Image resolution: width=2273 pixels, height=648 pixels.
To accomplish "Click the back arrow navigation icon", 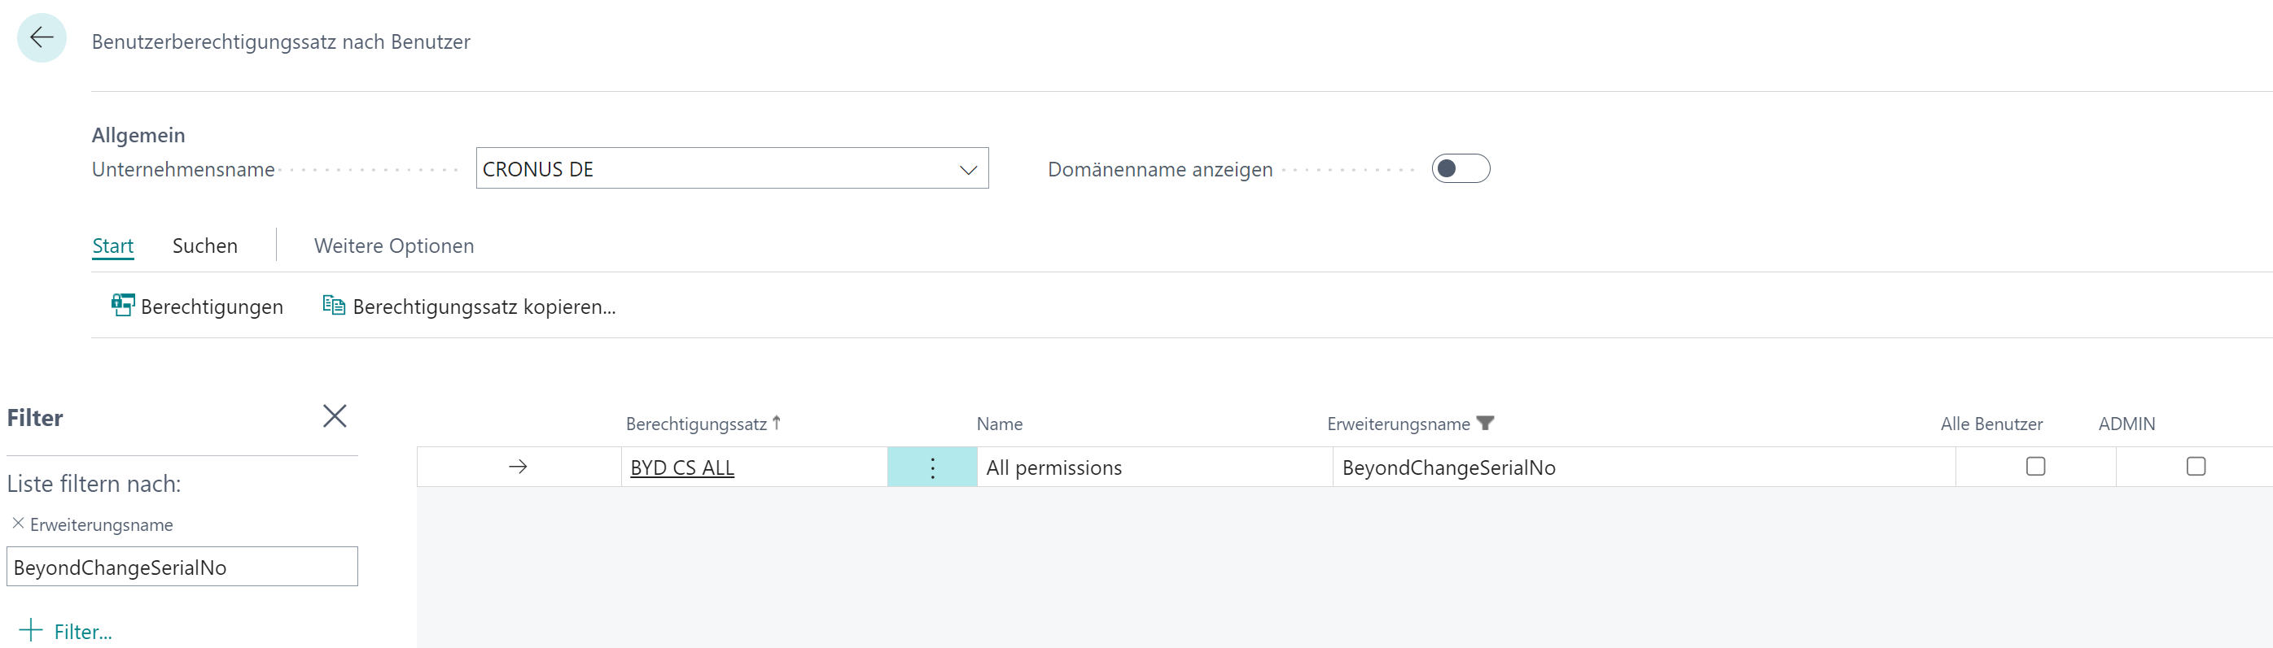I will pyautogui.click(x=42, y=38).
